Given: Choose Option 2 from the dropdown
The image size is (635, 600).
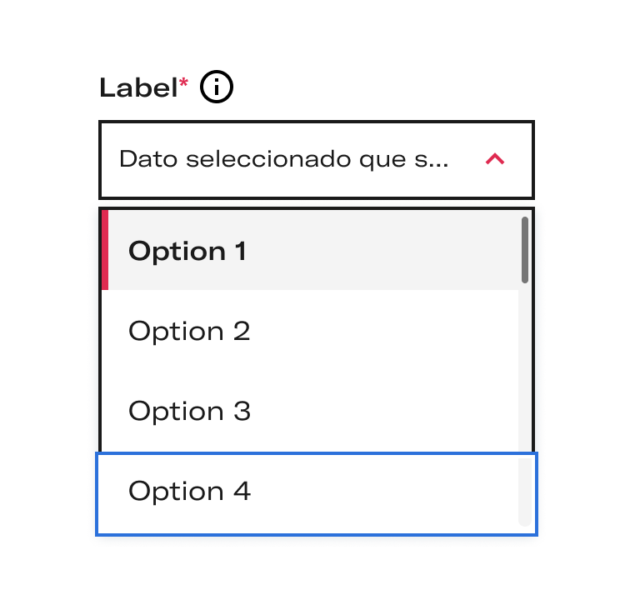Looking at the screenshot, I should [x=310, y=330].
